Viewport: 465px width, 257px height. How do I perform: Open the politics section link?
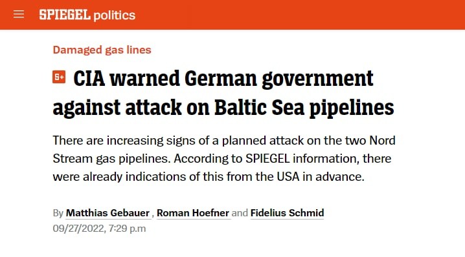coord(114,15)
